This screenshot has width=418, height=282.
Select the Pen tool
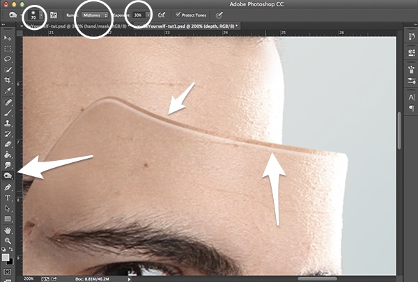(x=8, y=187)
